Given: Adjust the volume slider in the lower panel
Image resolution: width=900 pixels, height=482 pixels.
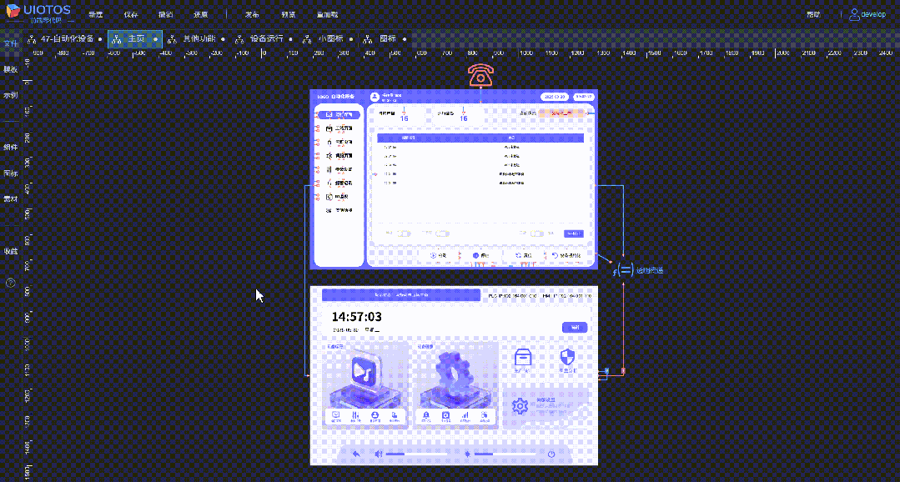Looking at the screenshot, I should coord(416,454).
